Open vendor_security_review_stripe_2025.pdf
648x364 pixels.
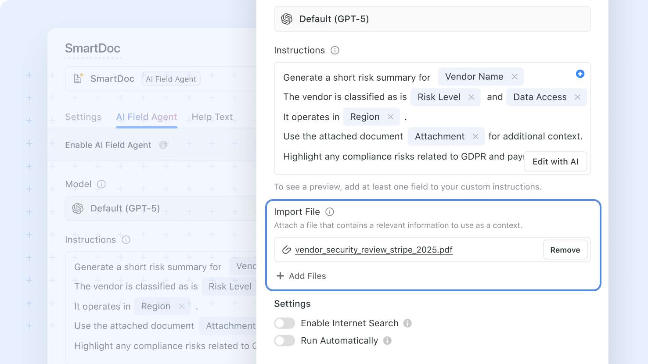point(374,250)
